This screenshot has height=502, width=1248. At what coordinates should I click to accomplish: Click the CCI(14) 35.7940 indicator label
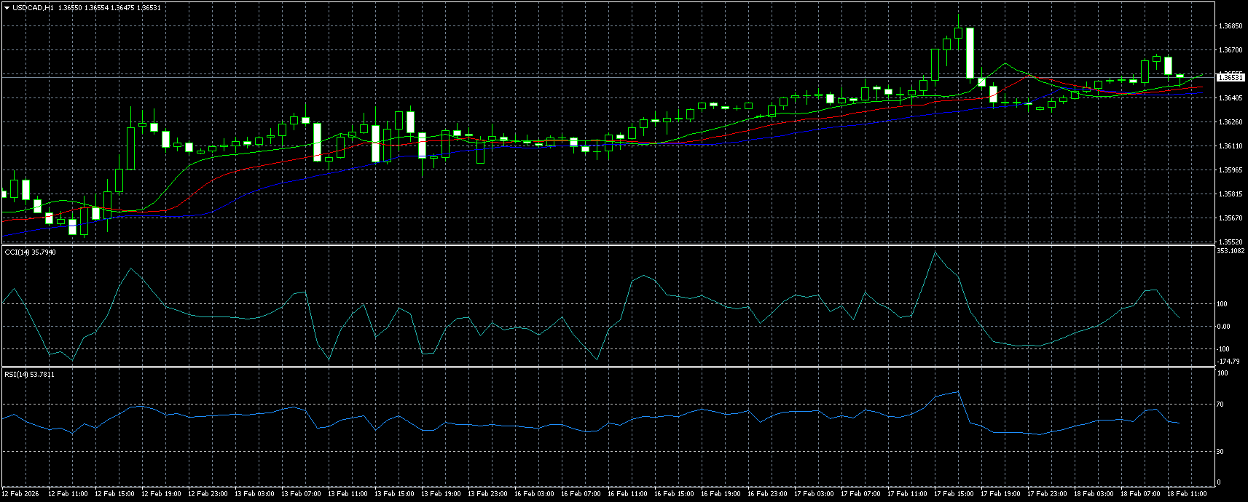coord(30,252)
